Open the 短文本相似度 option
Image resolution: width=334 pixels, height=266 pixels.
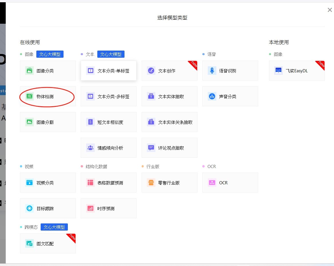(109, 122)
